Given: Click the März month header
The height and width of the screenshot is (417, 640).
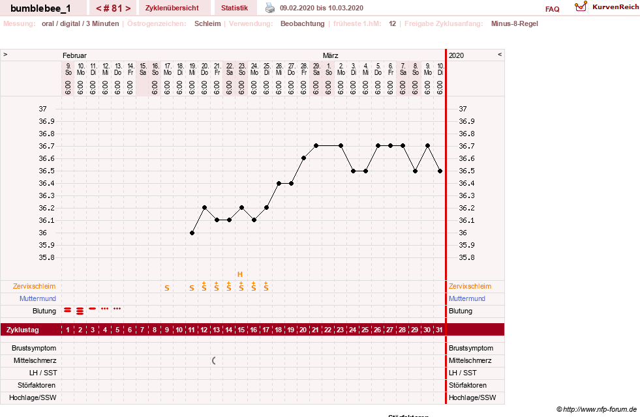Looking at the screenshot, I should tap(330, 55).
